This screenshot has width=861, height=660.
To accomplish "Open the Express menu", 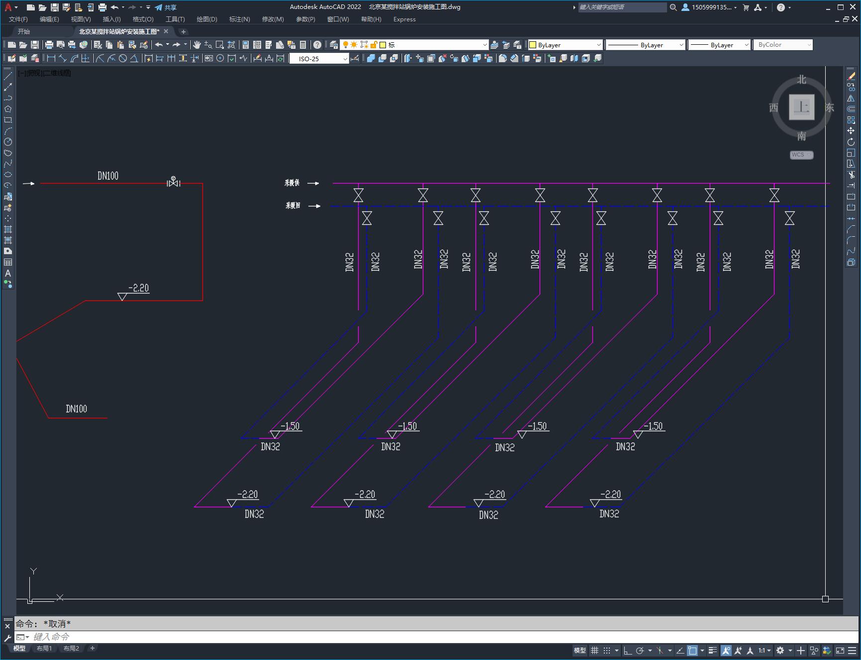I will tap(404, 19).
